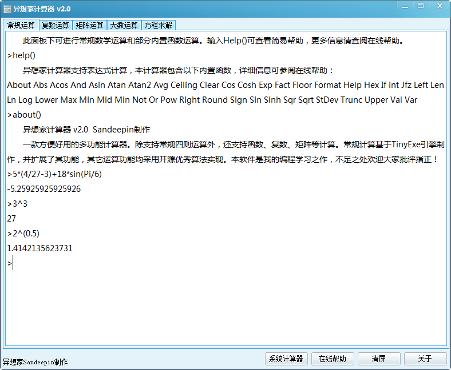Open the 关于 about dialog
This screenshot has height=370, width=451.
425,359
